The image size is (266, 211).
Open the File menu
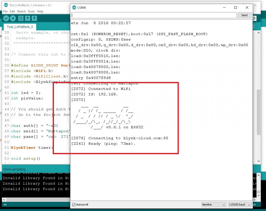(5, 11)
